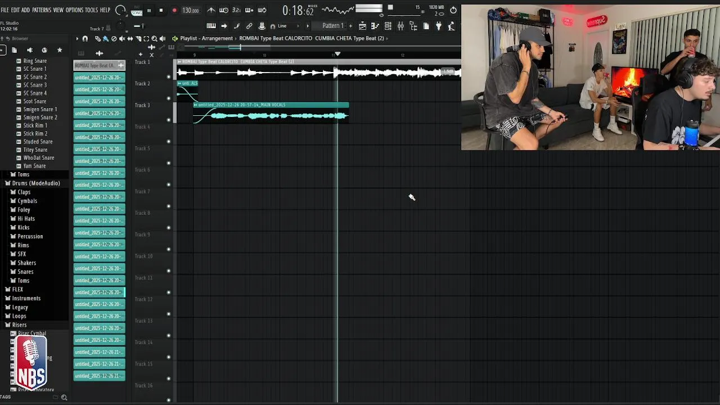Select the ROMBAI Type Beat clip in picker
The image size is (720, 405).
(100, 65)
